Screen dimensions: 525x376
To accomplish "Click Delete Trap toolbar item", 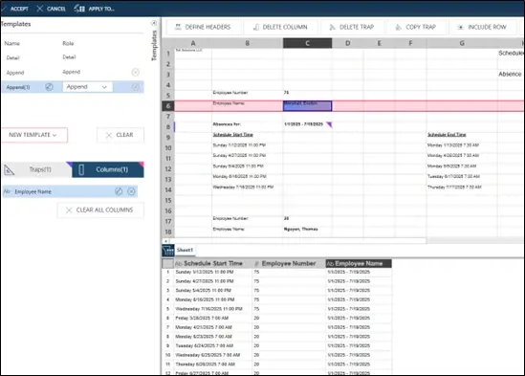I will (x=352, y=27).
